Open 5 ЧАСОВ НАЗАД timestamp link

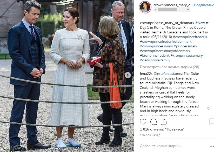(x=150, y=135)
